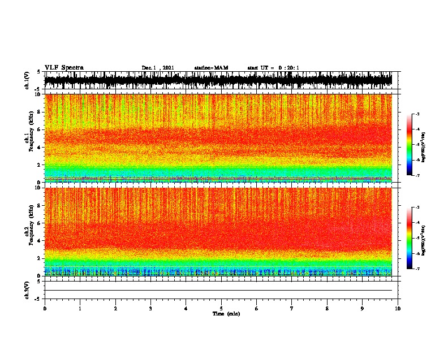This screenshot has width=448, height=346.
Task: Click the 'station=MAM' label
Action: pos(211,68)
